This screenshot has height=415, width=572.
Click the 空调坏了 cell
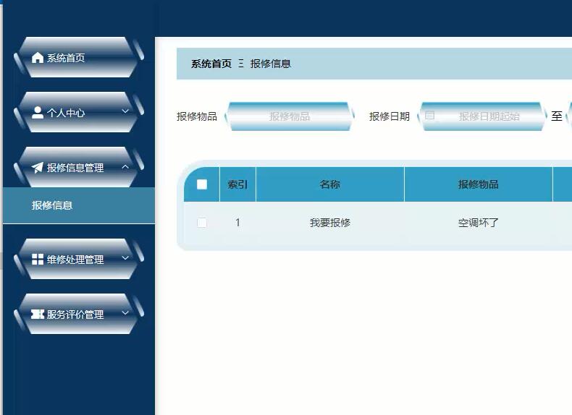[479, 223]
